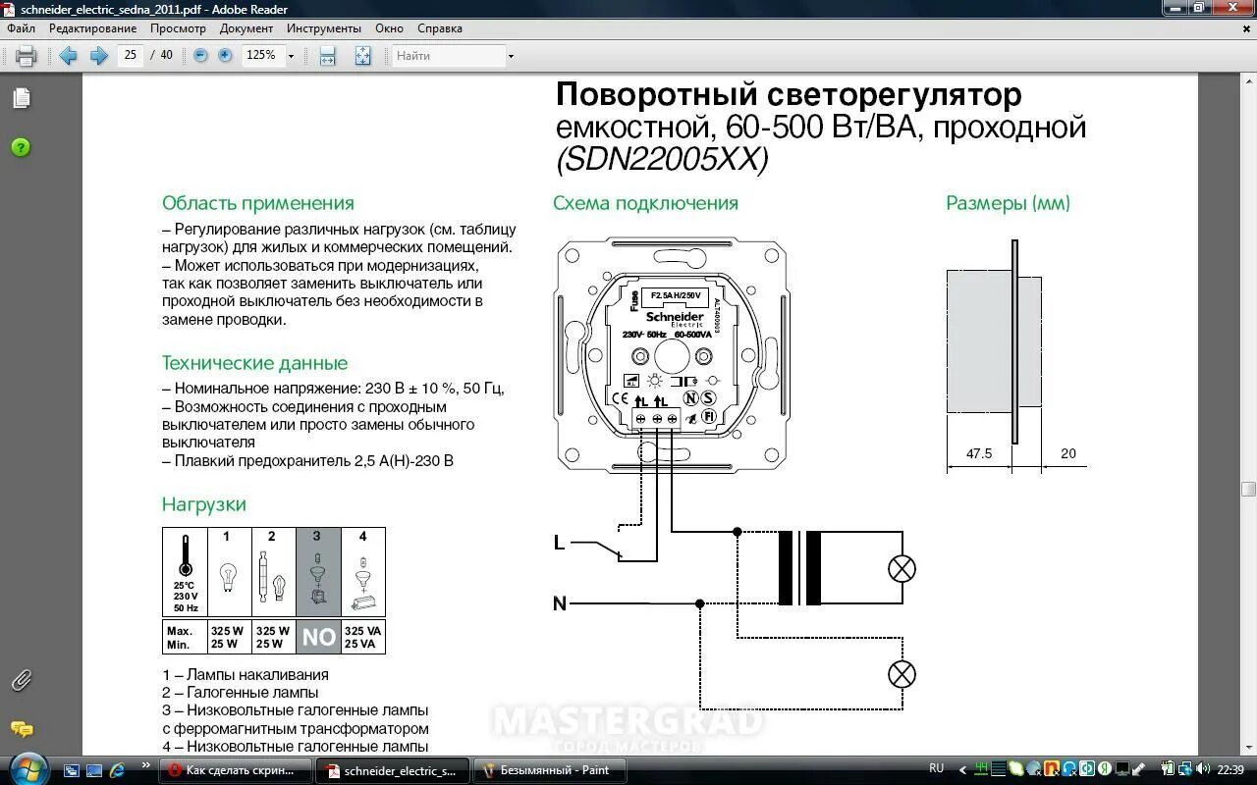This screenshot has height=785, width=1257.
Task: Click the text '1 – Лампы накаливания'
Action: [x=246, y=674]
